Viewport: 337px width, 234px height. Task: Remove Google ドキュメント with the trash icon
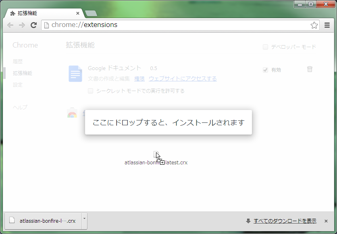tap(310, 69)
